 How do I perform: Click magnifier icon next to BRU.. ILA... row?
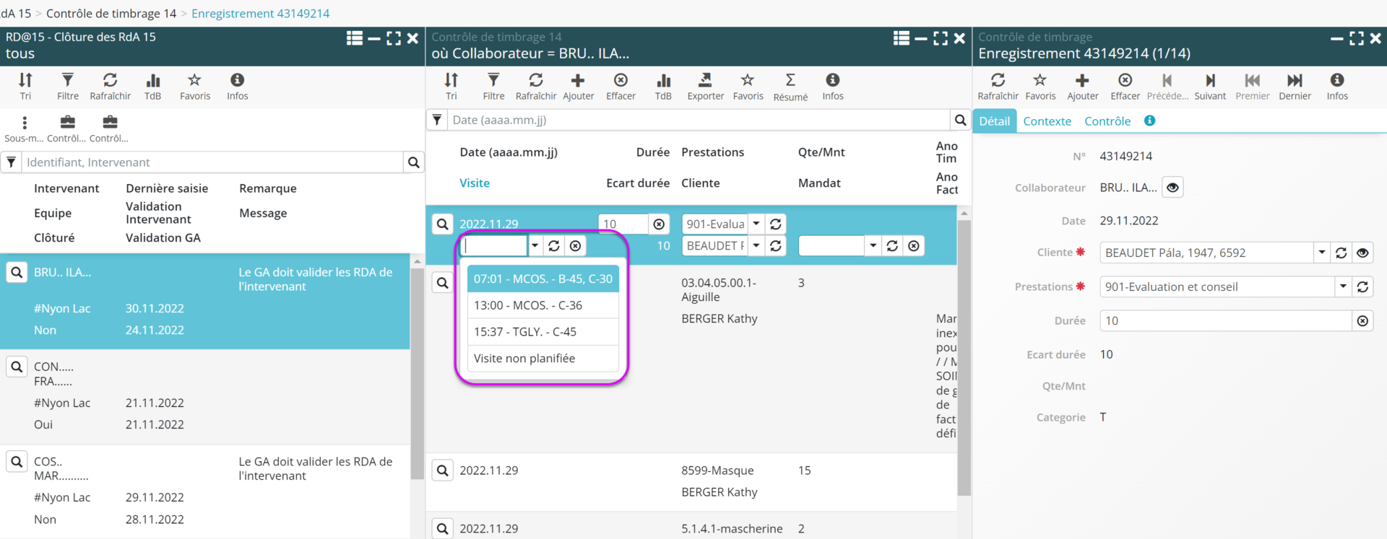pos(17,273)
